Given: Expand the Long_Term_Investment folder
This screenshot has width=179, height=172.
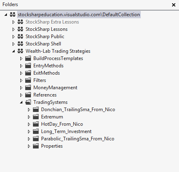Looking at the screenshot, I should tap(29, 131).
